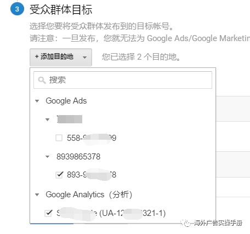Uncheck the 893- account checkbox
This screenshot has height=234, width=250.
[x=59, y=175]
